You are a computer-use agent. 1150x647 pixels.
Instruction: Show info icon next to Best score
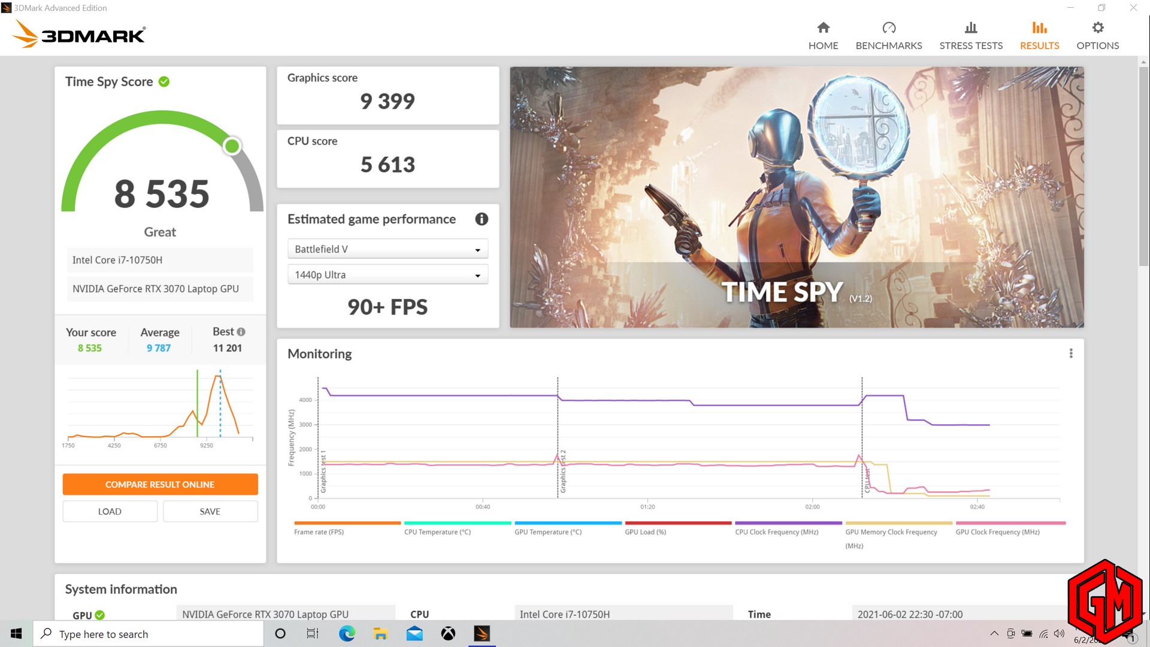click(x=241, y=332)
